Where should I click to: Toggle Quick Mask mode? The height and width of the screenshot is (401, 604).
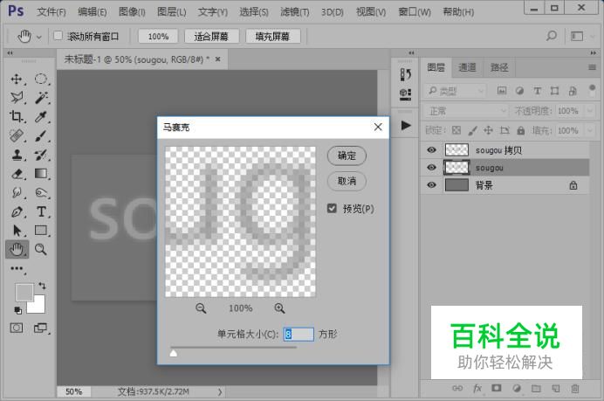(x=17, y=328)
